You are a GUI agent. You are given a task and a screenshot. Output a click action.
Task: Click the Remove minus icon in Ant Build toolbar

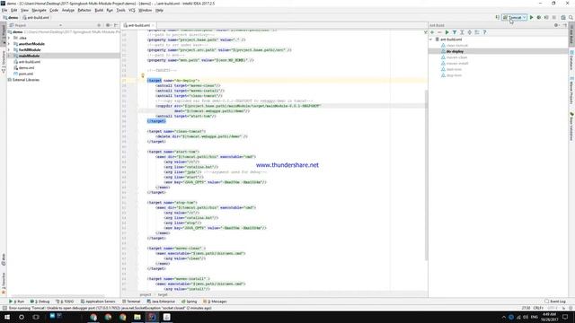439,32
